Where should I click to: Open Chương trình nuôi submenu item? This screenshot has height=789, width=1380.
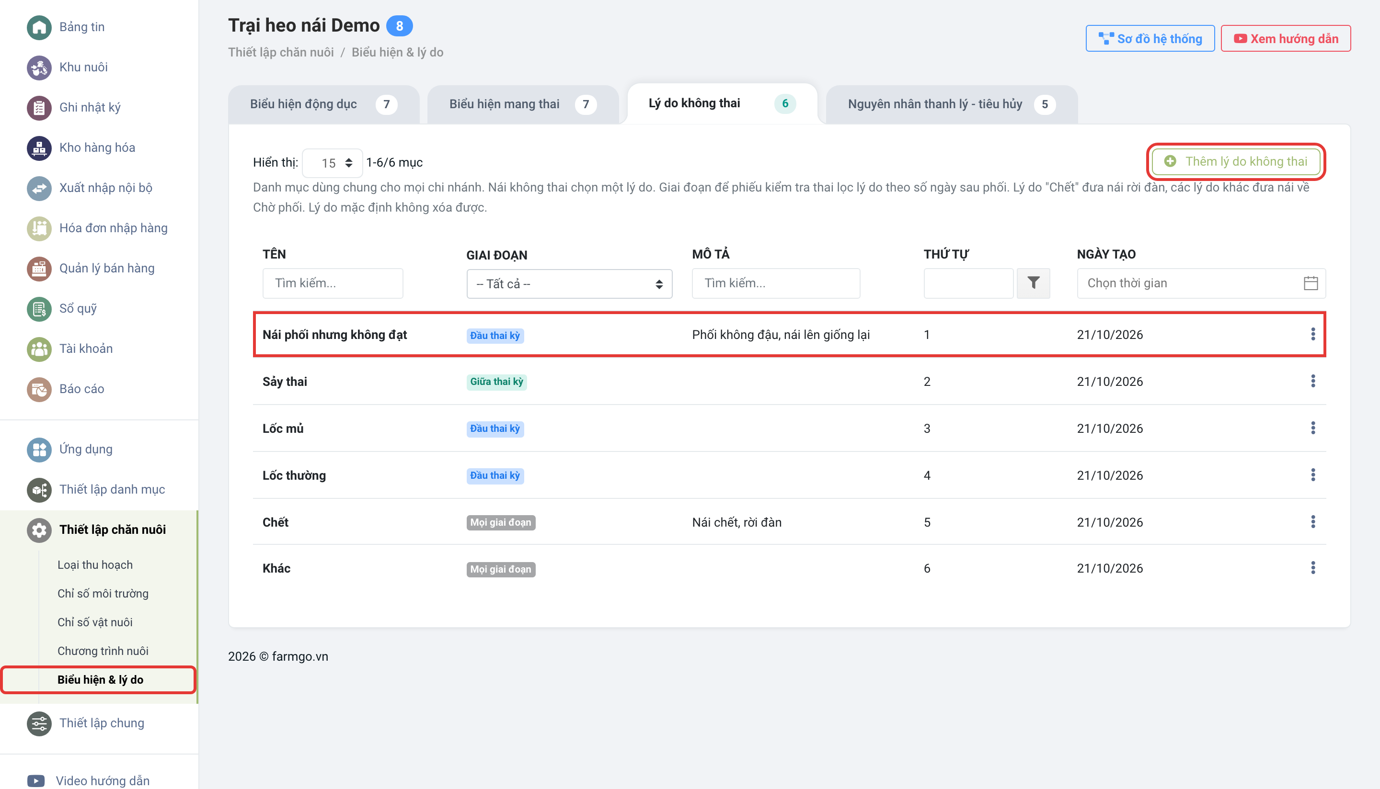point(103,651)
